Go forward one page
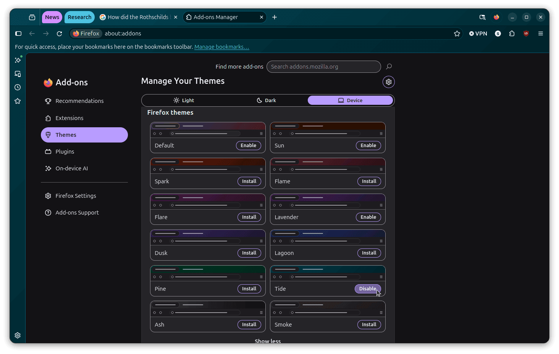559x354 pixels. pyautogui.click(x=46, y=34)
